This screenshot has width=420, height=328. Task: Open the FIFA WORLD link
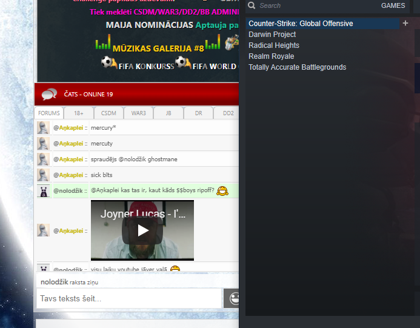[x=215, y=67]
